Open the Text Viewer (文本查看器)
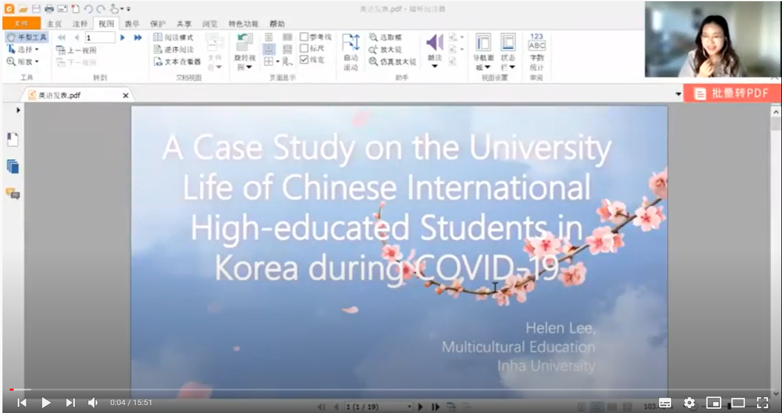The height and width of the screenshot is (413, 782). pos(177,61)
